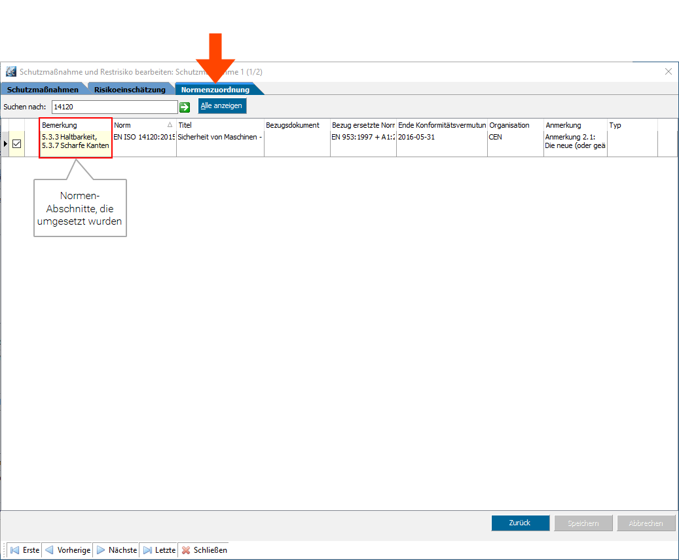Click the Titel column header

(x=219, y=125)
